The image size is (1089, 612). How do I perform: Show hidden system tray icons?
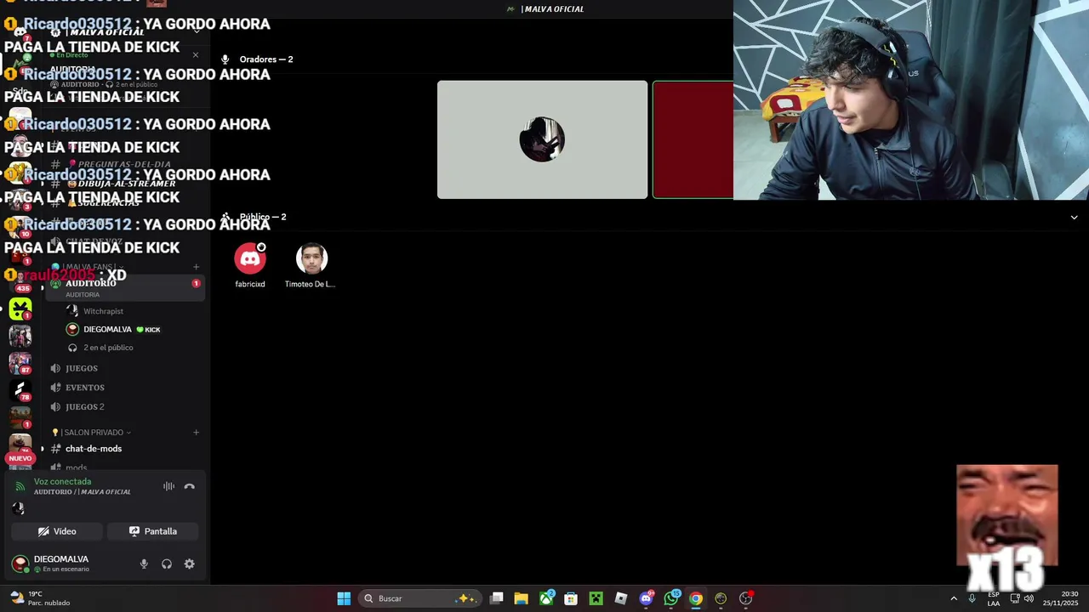954,598
